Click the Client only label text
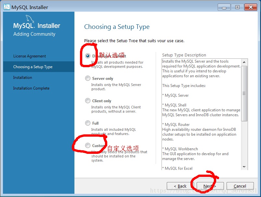This screenshot has height=197, width=261. tap(102, 101)
